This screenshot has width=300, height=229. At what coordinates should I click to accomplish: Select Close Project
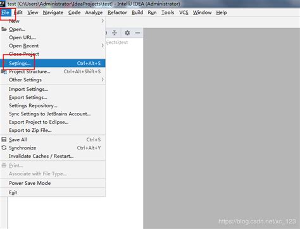[53, 54]
